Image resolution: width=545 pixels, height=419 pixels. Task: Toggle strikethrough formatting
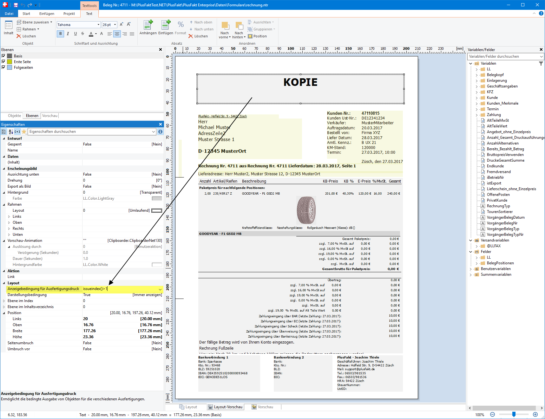coord(82,34)
